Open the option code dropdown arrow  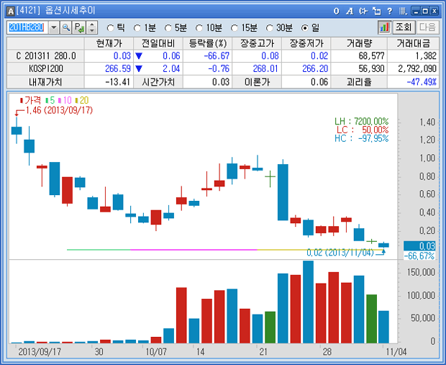pyautogui.click(x=53, y=27)
